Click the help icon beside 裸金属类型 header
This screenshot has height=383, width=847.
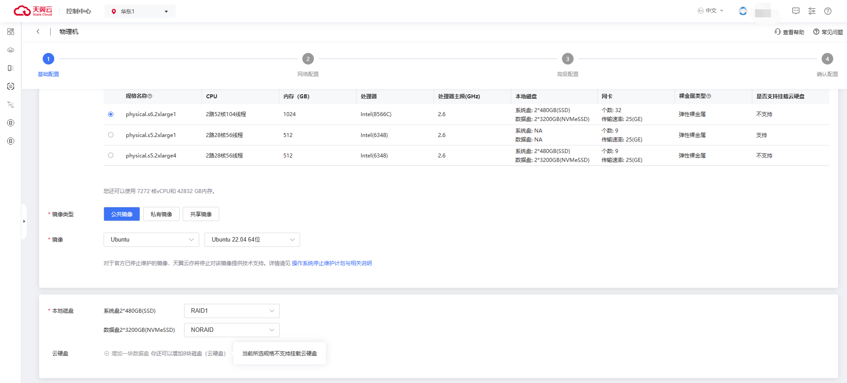[x=709, y=96]
